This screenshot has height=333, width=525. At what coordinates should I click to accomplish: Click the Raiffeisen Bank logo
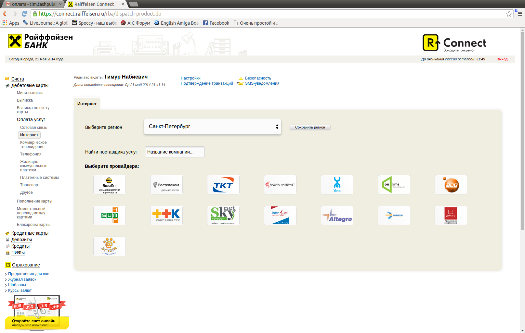point(40,41)
